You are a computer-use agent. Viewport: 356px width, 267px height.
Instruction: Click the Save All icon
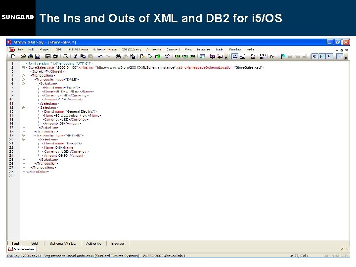[55, 56]
